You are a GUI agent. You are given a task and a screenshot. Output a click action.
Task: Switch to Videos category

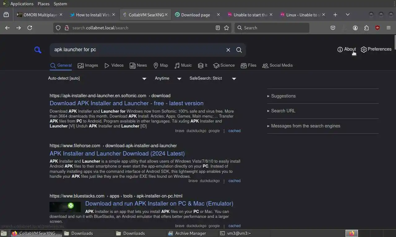tap(114, 65)
